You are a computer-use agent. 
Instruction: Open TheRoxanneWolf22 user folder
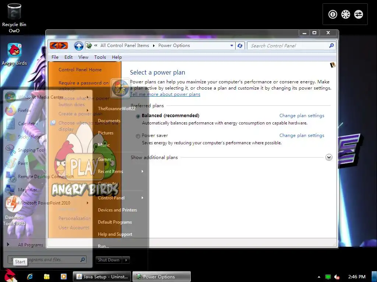[x=117, y=108]
